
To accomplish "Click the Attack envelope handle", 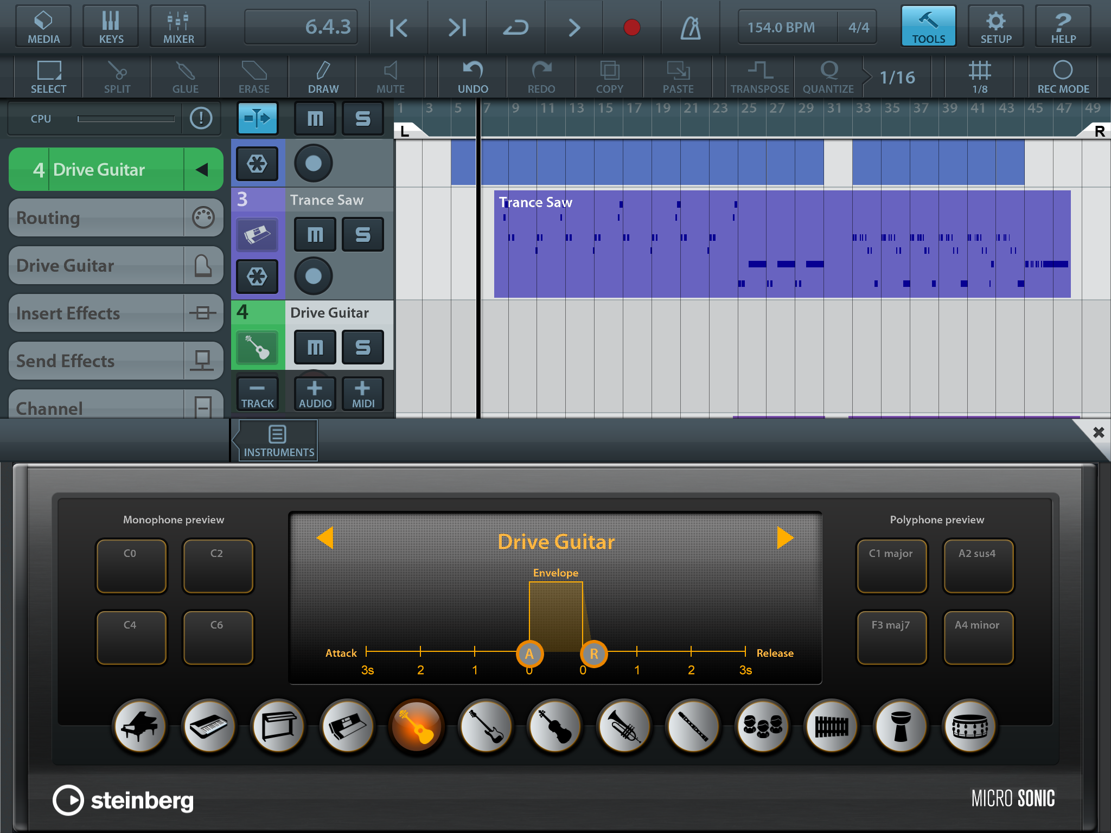I will (x=529, y=654).
